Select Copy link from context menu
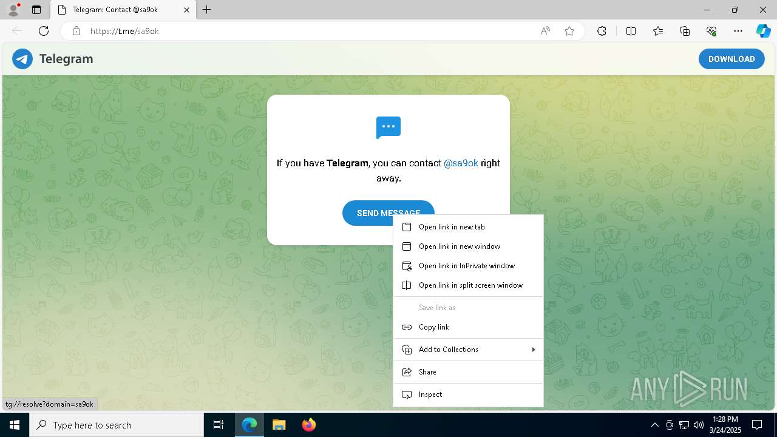The image size is (777, 437). pyautogui.click(x=468, y=327)
